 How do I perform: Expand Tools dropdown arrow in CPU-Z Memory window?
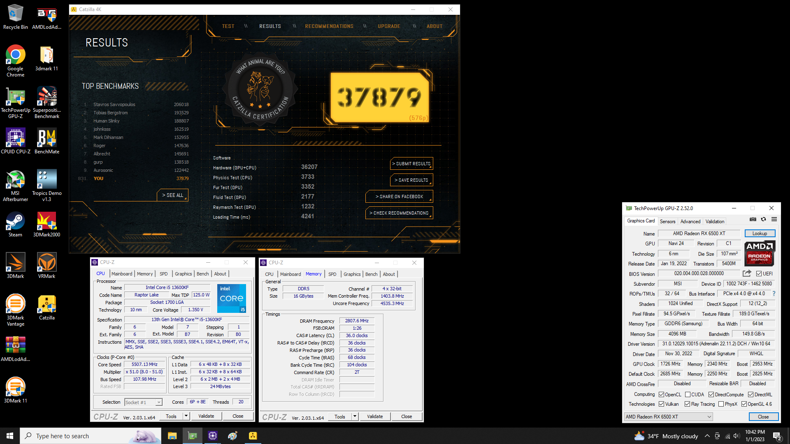(x=355, y=416)
